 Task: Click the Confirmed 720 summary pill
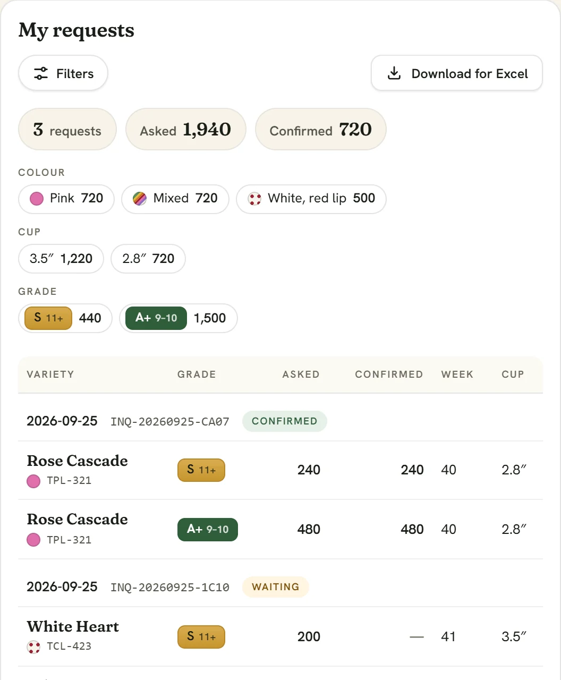tap(321, 130)
